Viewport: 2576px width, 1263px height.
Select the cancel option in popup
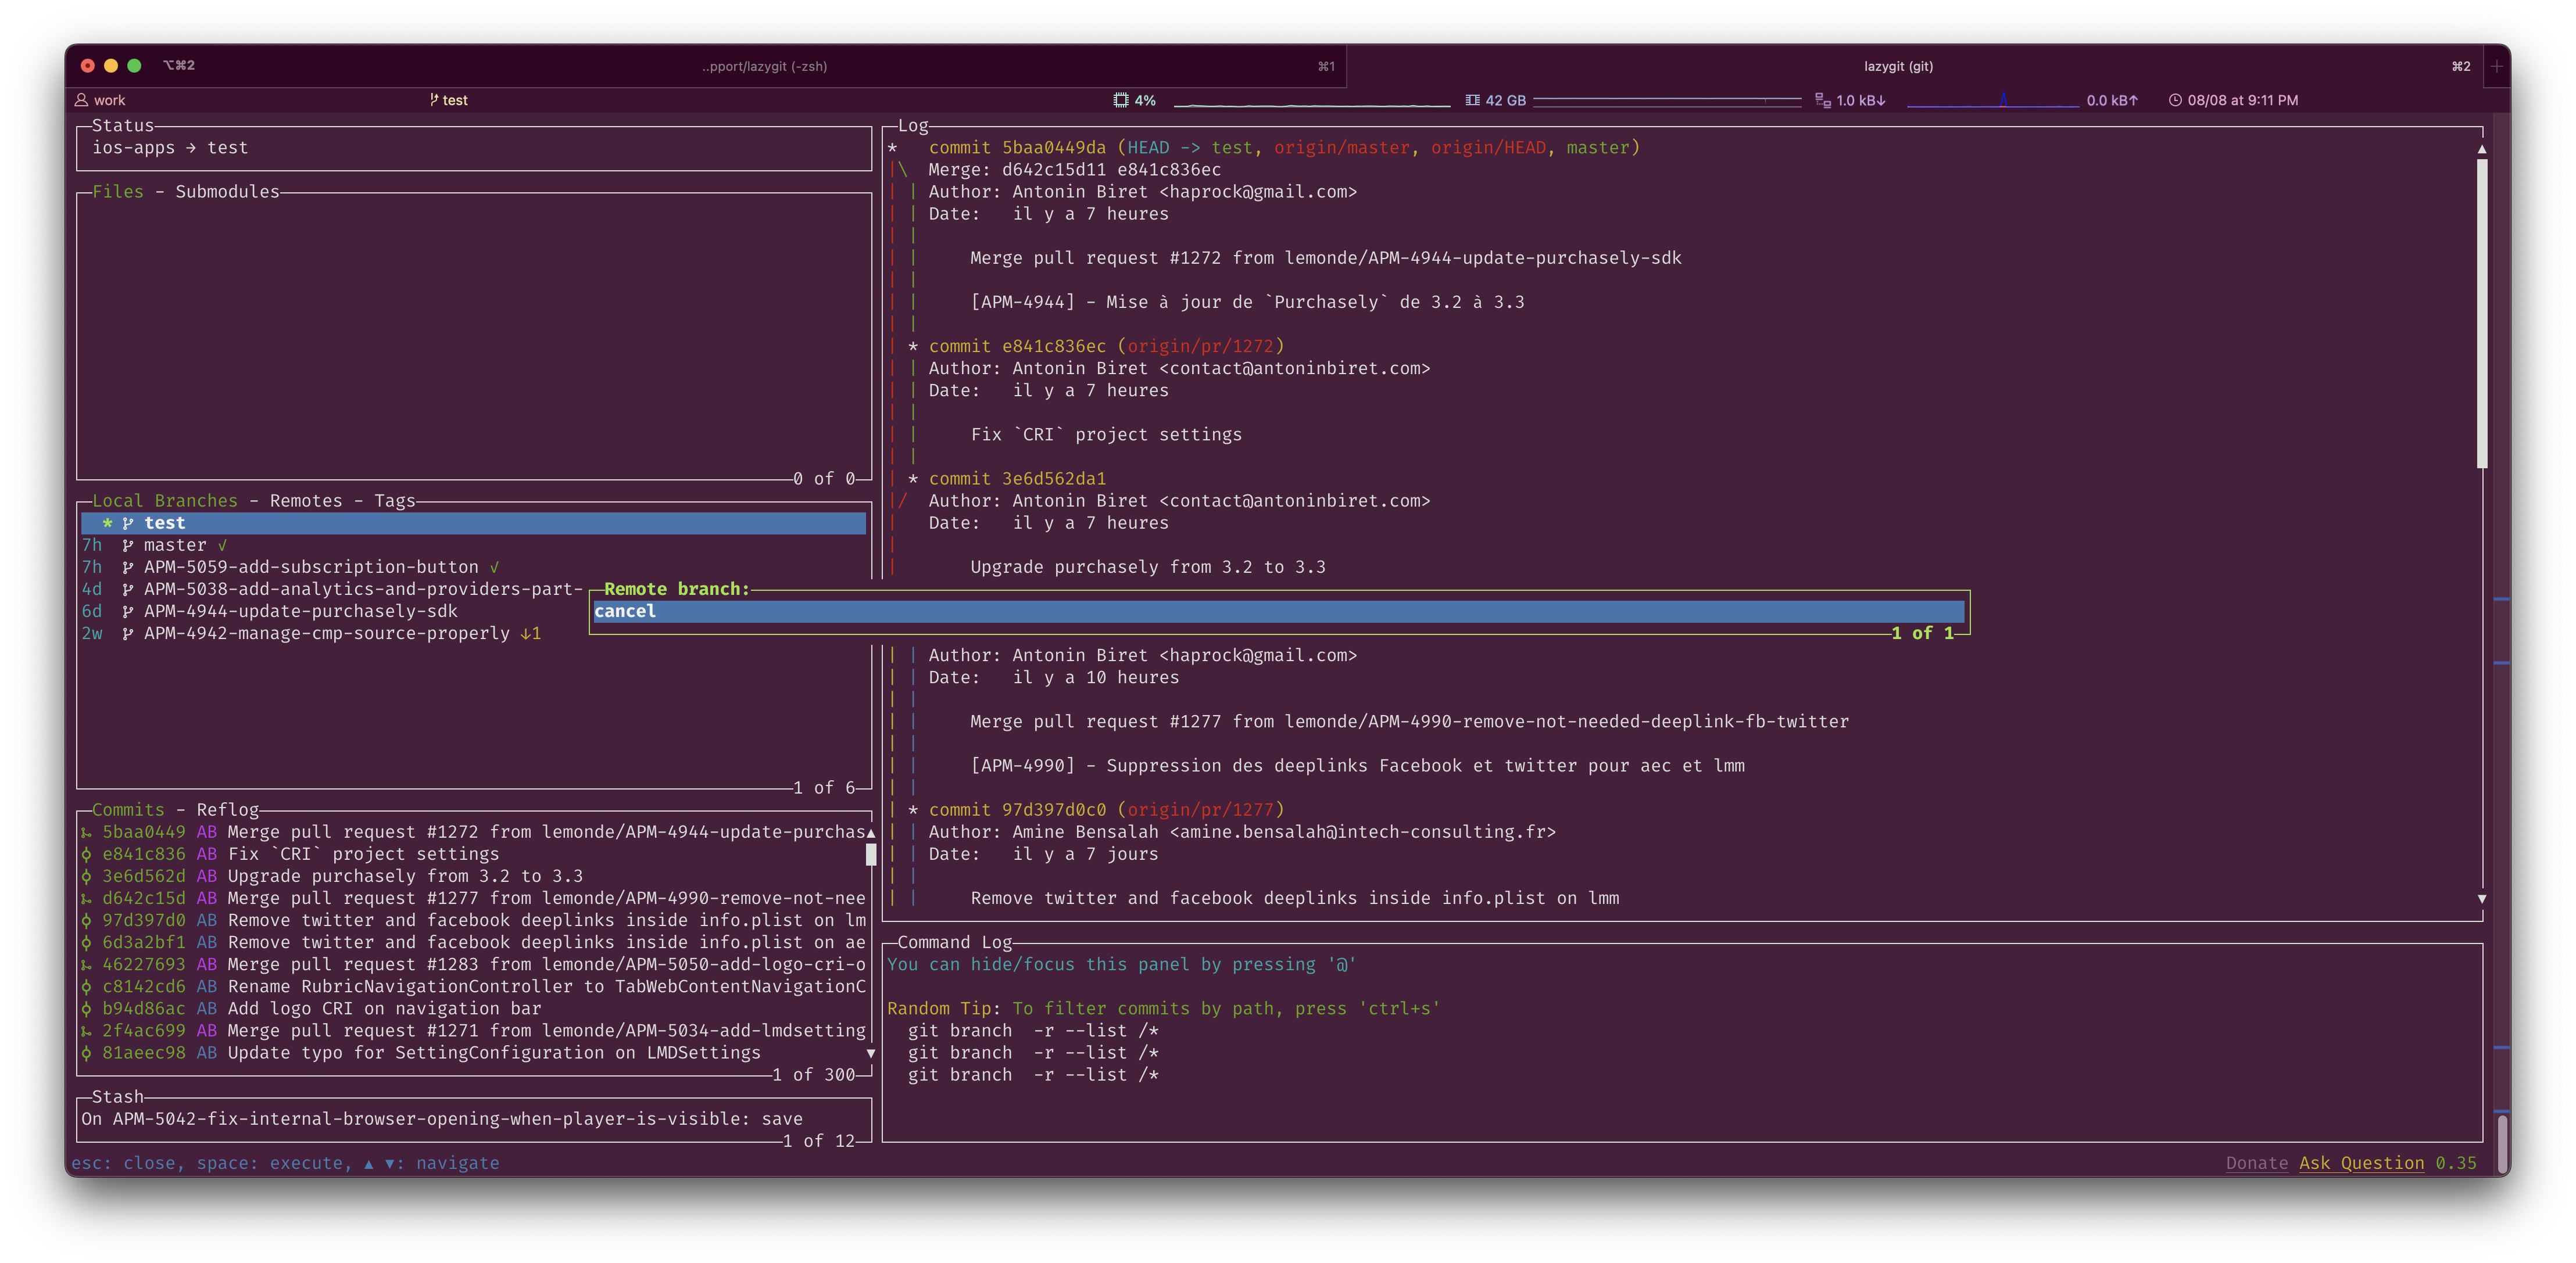tap(626, 612)
